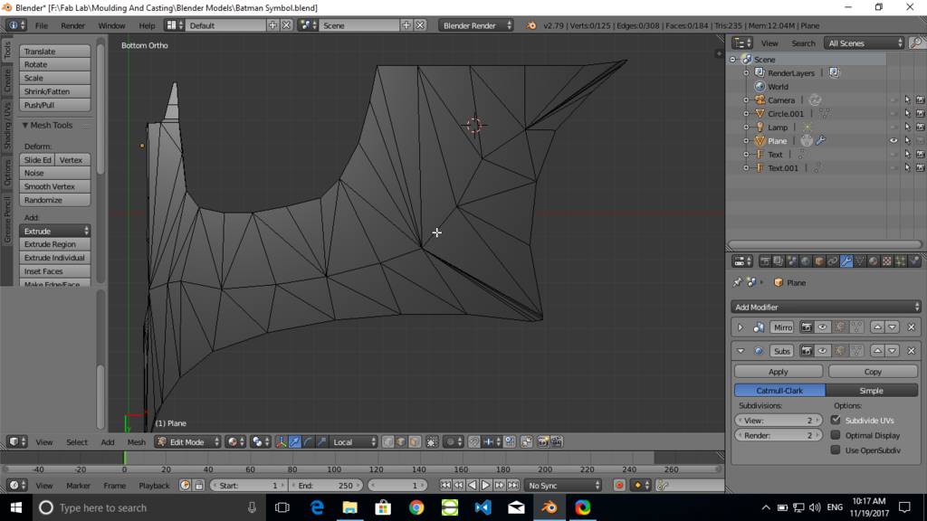Open the Add Modifier dropdown
The image size is (927, 521).
(826, 307)
